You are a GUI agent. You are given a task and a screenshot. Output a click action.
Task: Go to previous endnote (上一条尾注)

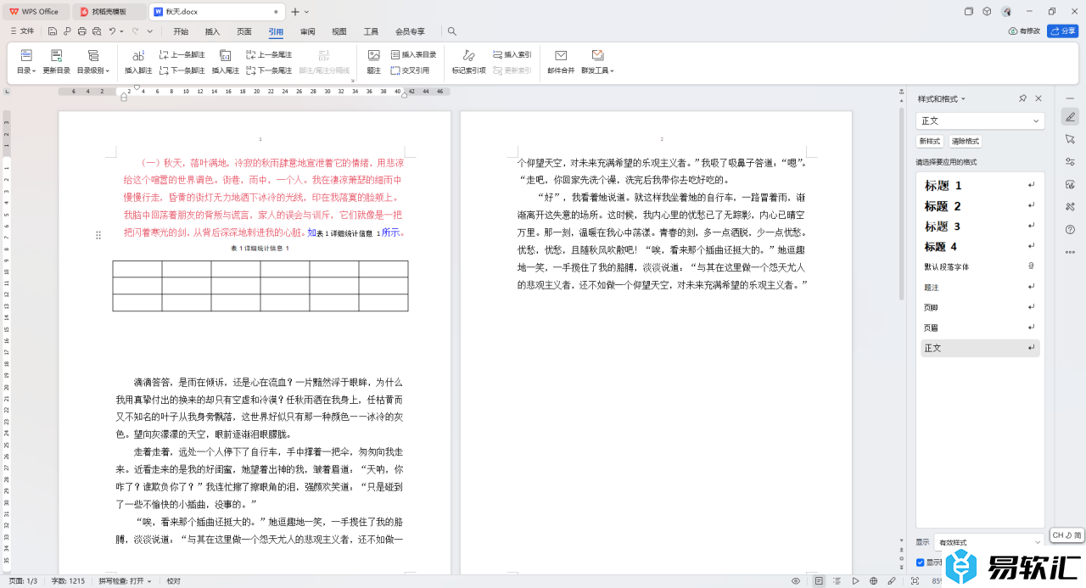point(269,54)
